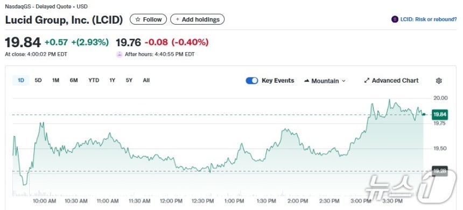Screen dimensions: 463x210
Task: Click the after hours moon icon
Action: (x=119, y=54)
